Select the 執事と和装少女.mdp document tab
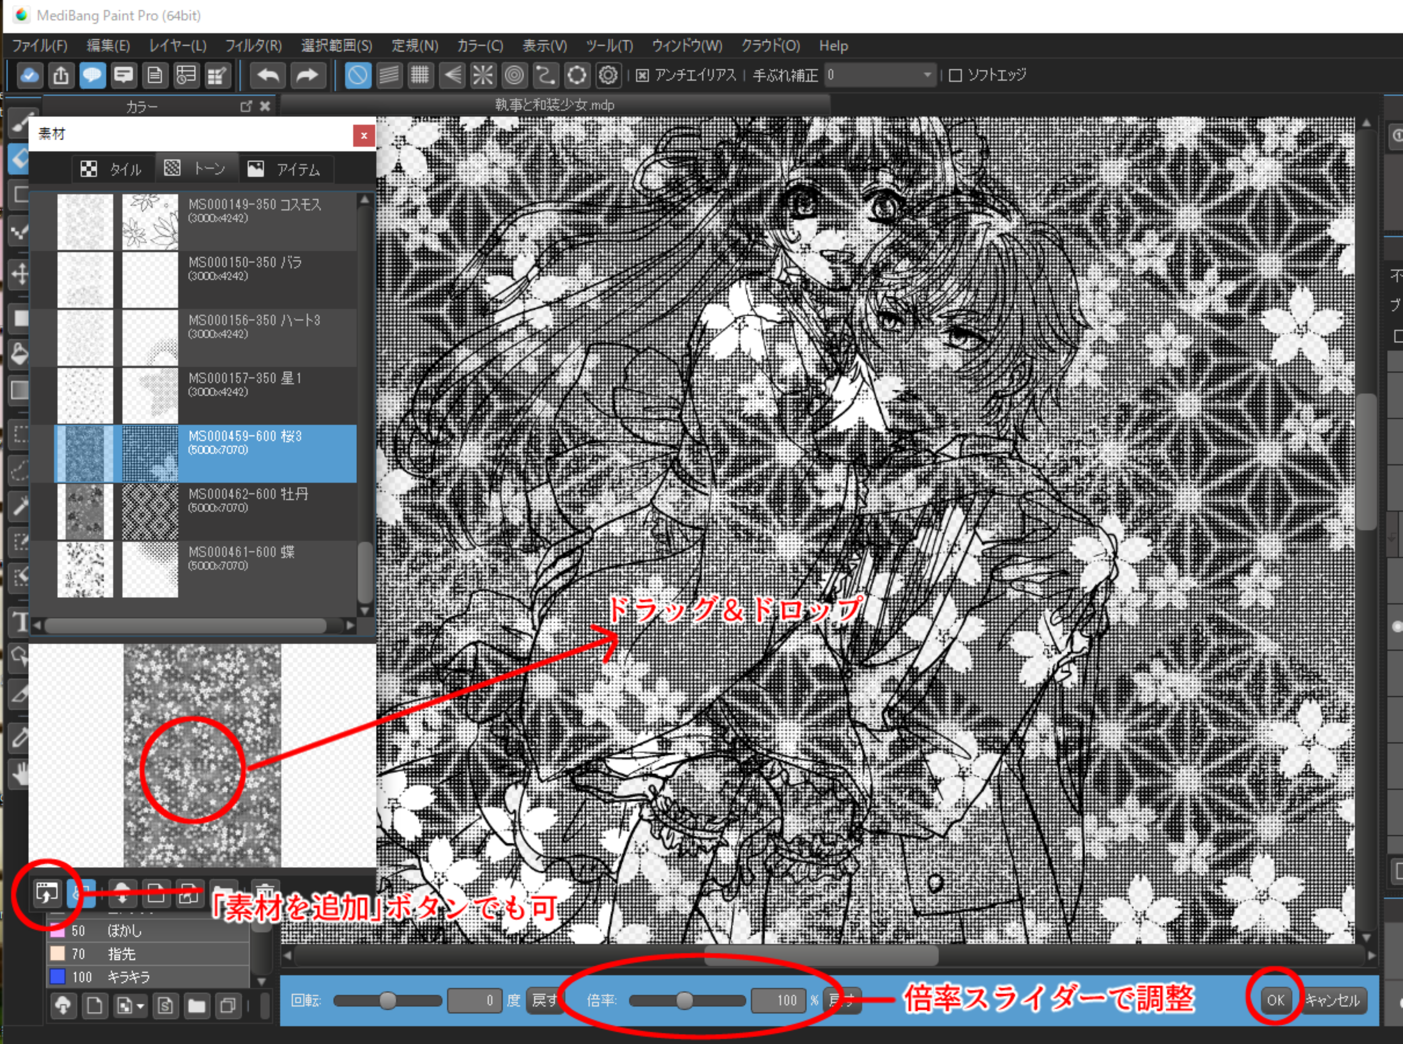 pyautogui.click(x=555, y=105)
